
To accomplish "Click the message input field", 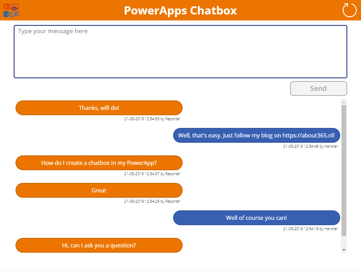I will [x=180, y=51].
